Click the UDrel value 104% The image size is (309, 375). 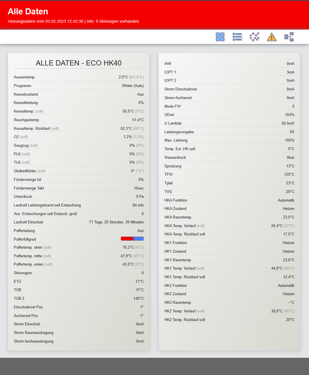[290, 115]
